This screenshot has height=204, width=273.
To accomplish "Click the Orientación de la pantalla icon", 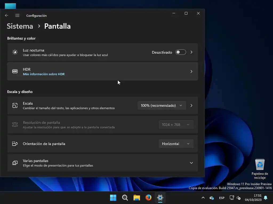I will coord(15,144).
